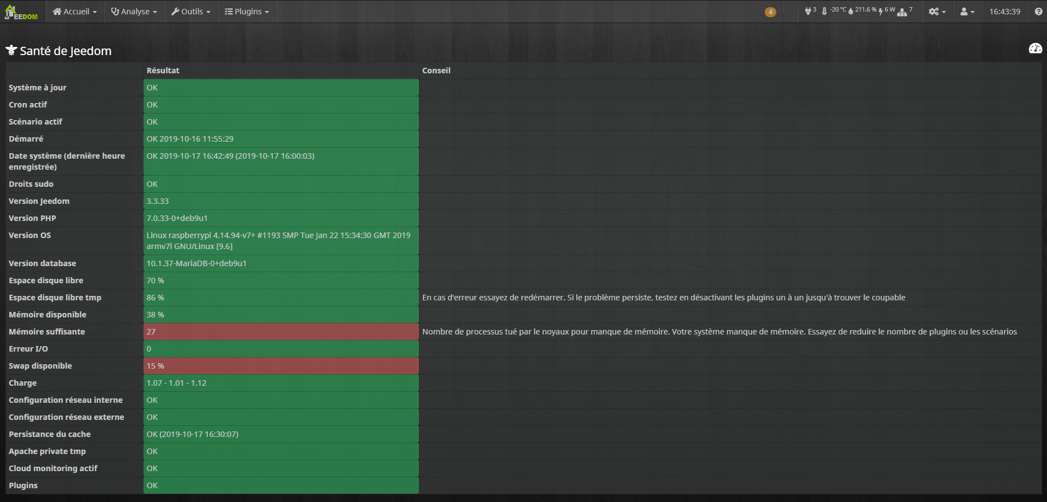Screen dimensions: 1047x502
Task: Open the Outils menu
Action: [x=191, y=12]
